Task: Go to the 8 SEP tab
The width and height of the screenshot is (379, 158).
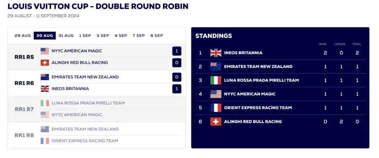Action: click(x=157, y=35)
